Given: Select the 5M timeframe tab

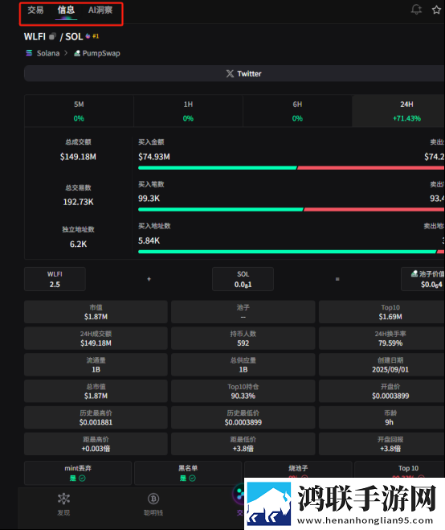Looking at the screenshot, I should (79, 111).
